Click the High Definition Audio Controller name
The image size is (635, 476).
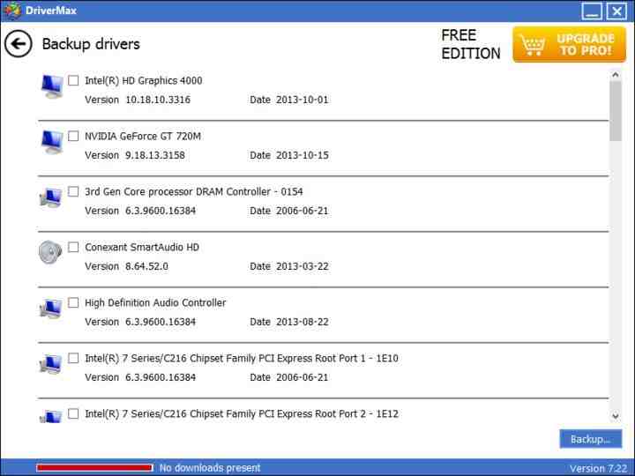tap(155, 302)
